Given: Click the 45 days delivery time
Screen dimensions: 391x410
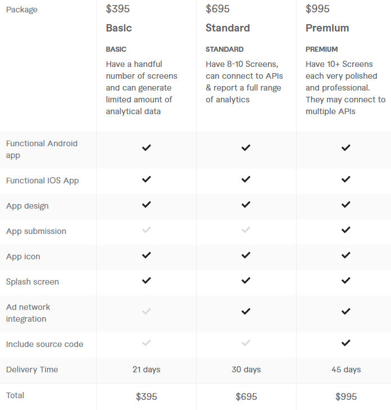Looking at the screenshot, I should coord(346,370).
